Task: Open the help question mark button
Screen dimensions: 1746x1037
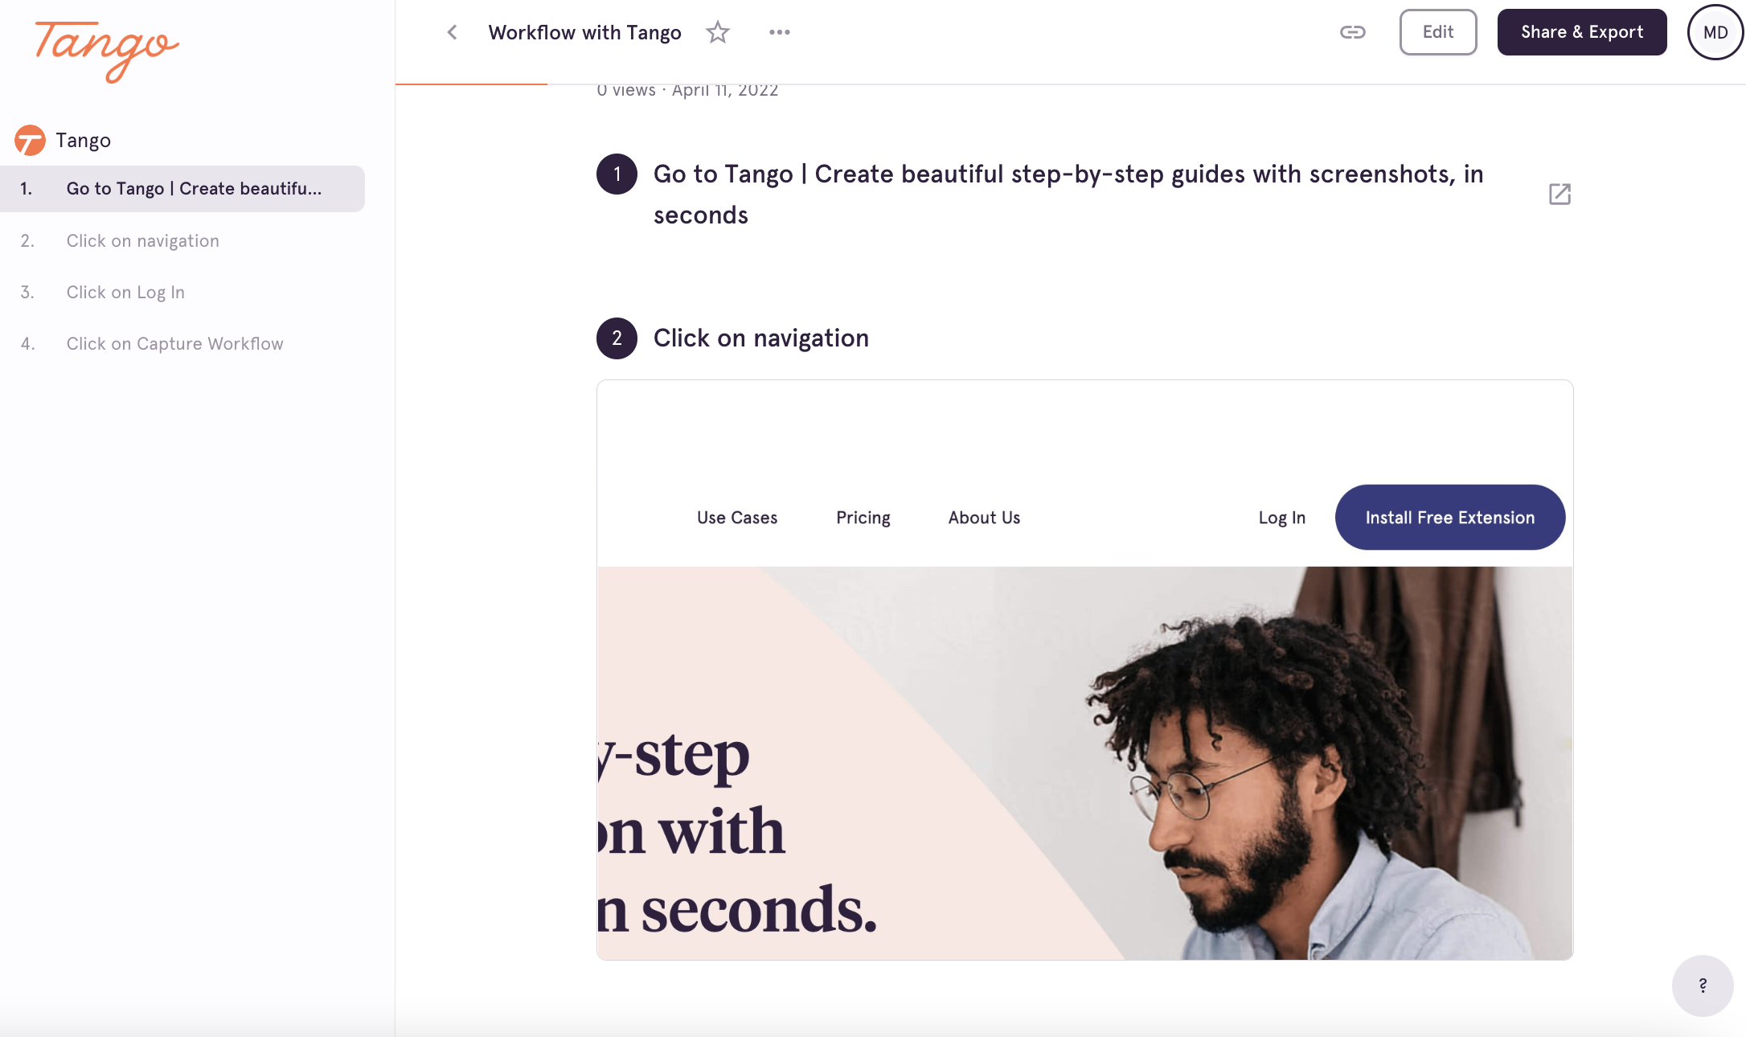Action: pyautogui.click(x=1702, y=986)
